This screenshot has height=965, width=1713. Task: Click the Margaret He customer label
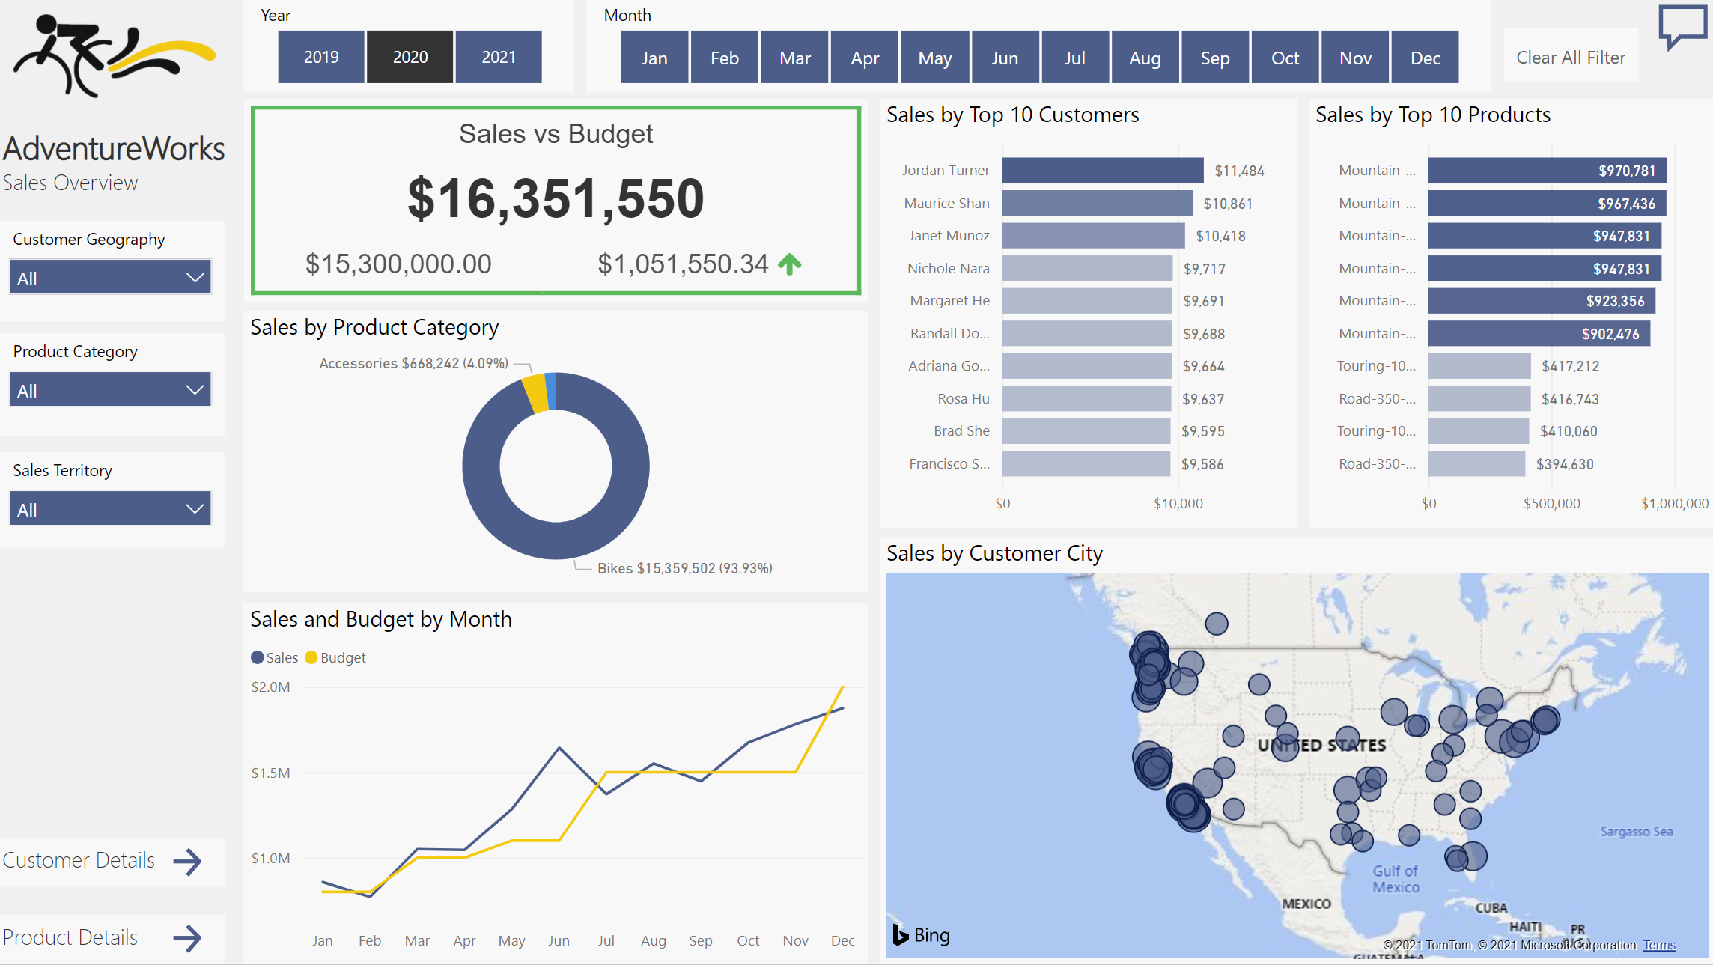(950, 300)
